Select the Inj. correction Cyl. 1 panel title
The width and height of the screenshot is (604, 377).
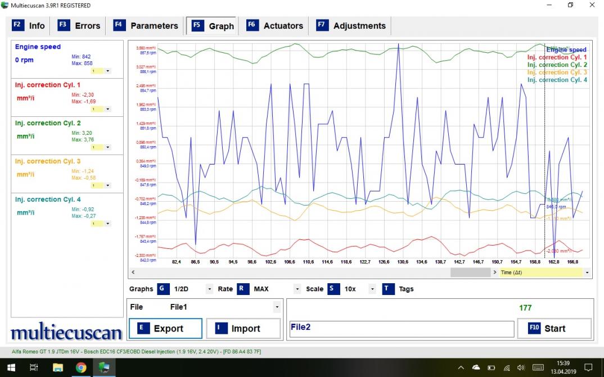coord(48,85)
